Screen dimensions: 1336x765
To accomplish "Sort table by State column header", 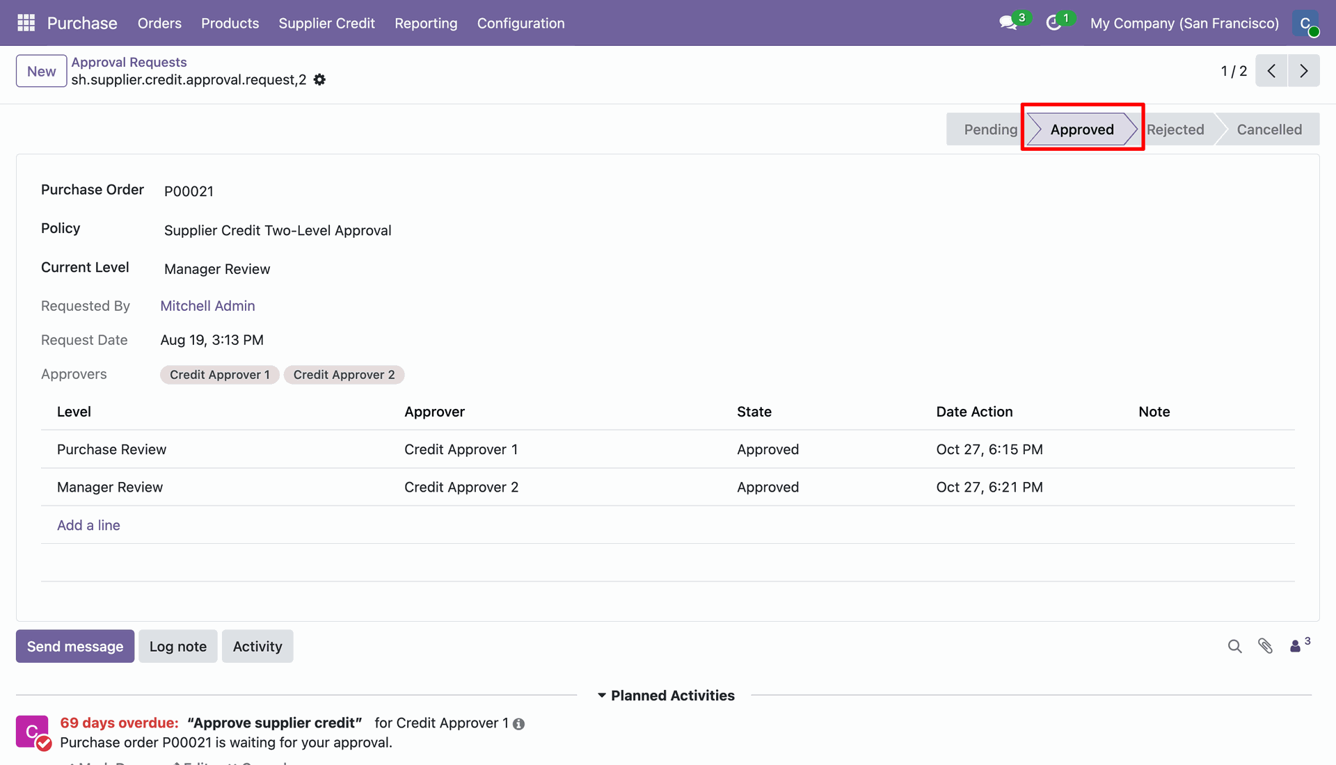I will coord(754,412).
